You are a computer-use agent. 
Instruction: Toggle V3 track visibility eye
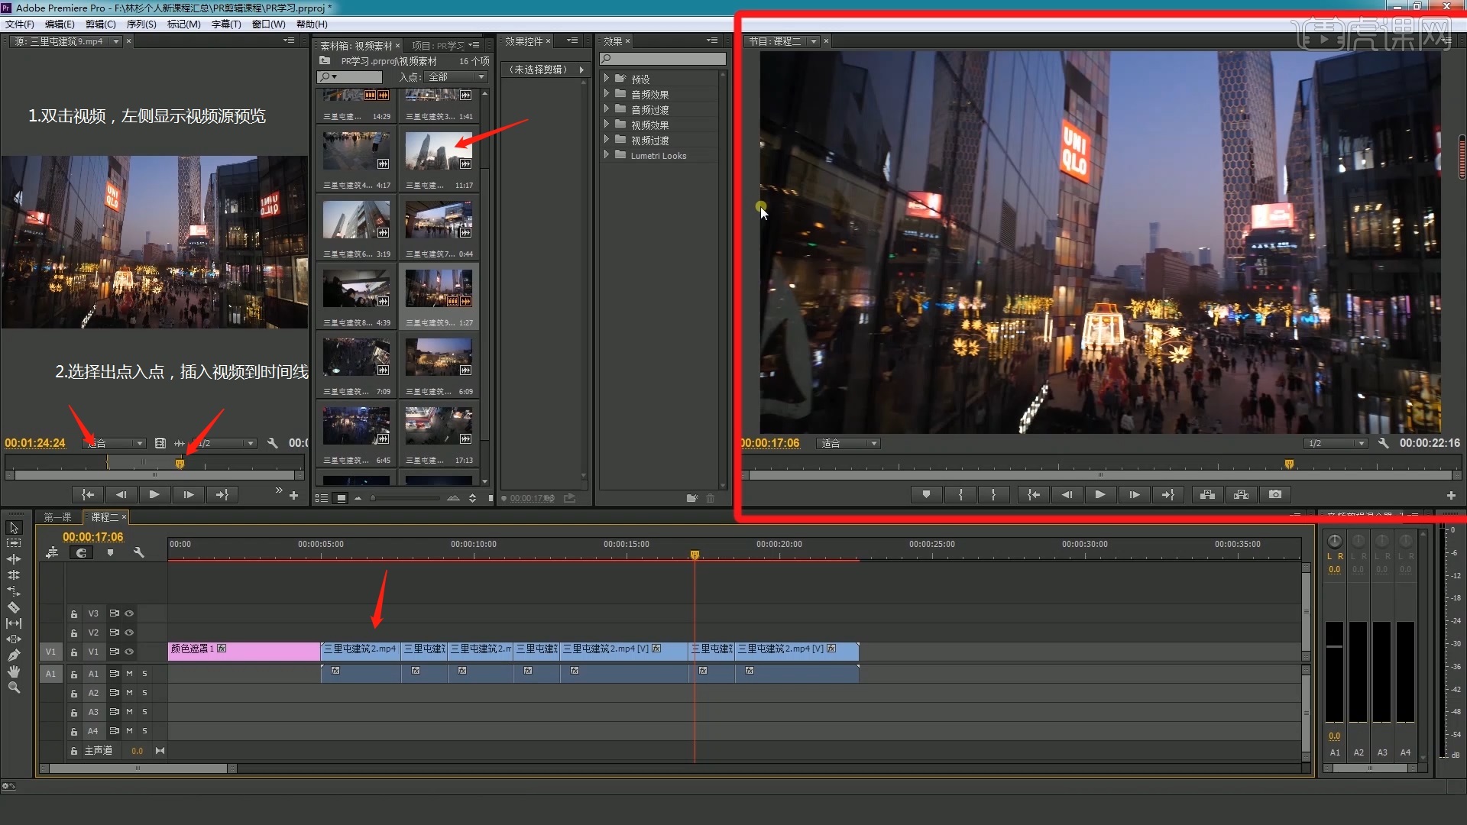coord(129,613)
